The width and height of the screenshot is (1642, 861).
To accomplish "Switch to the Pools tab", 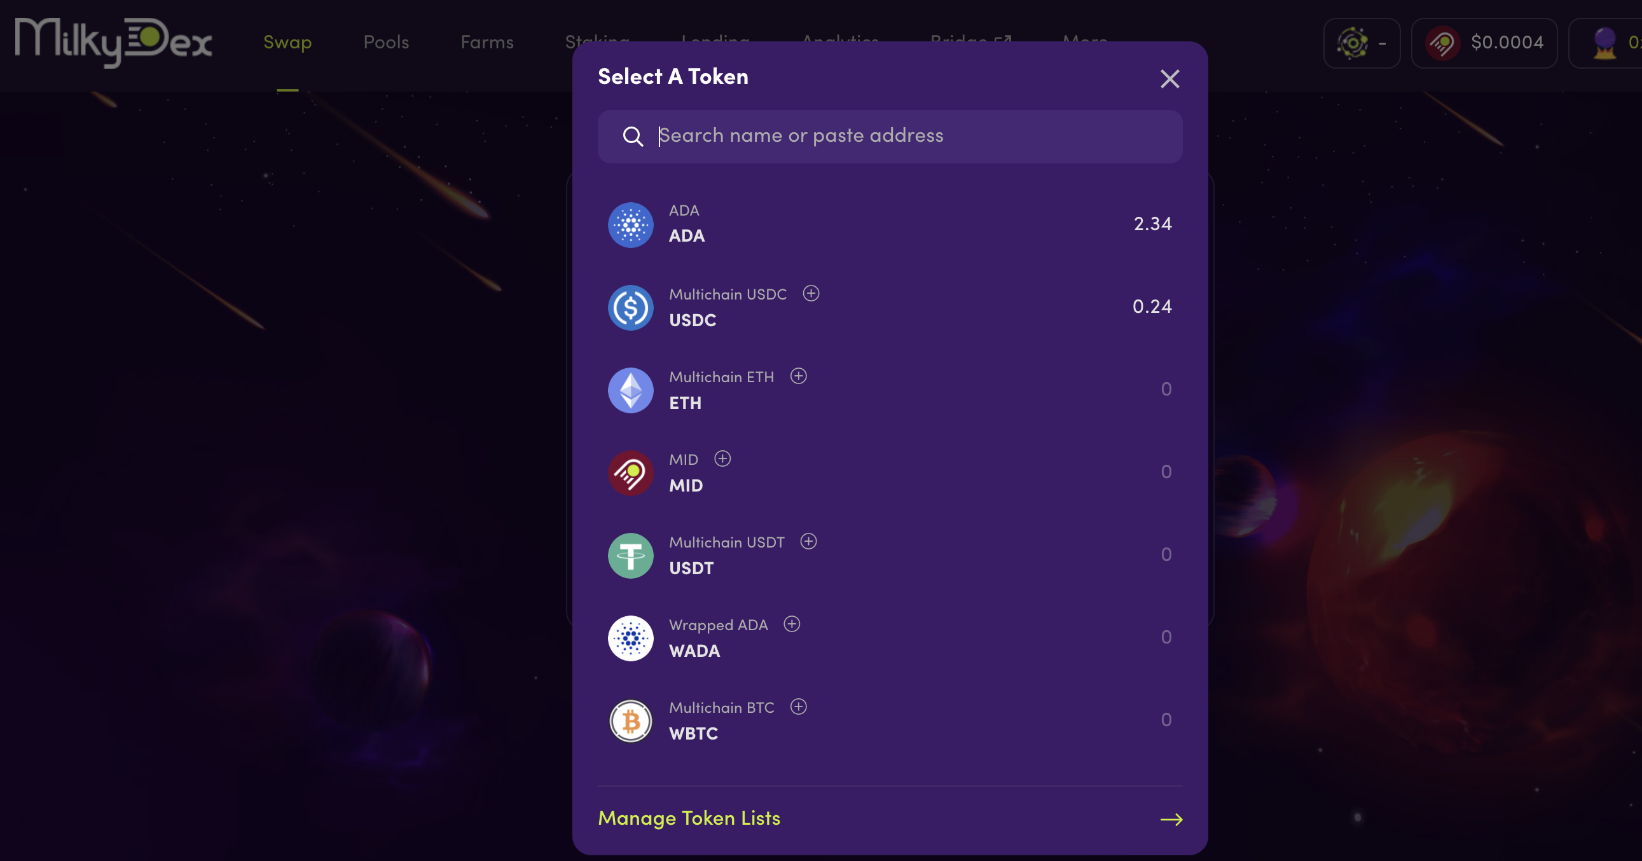I will pyautogui.click(x=386, y=42).
